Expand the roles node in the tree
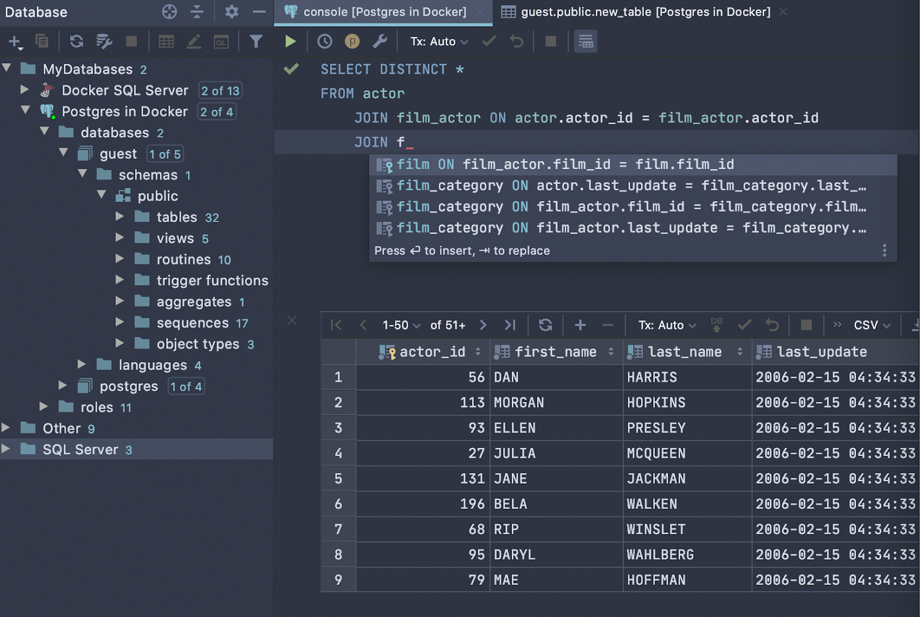 [44, 407]
